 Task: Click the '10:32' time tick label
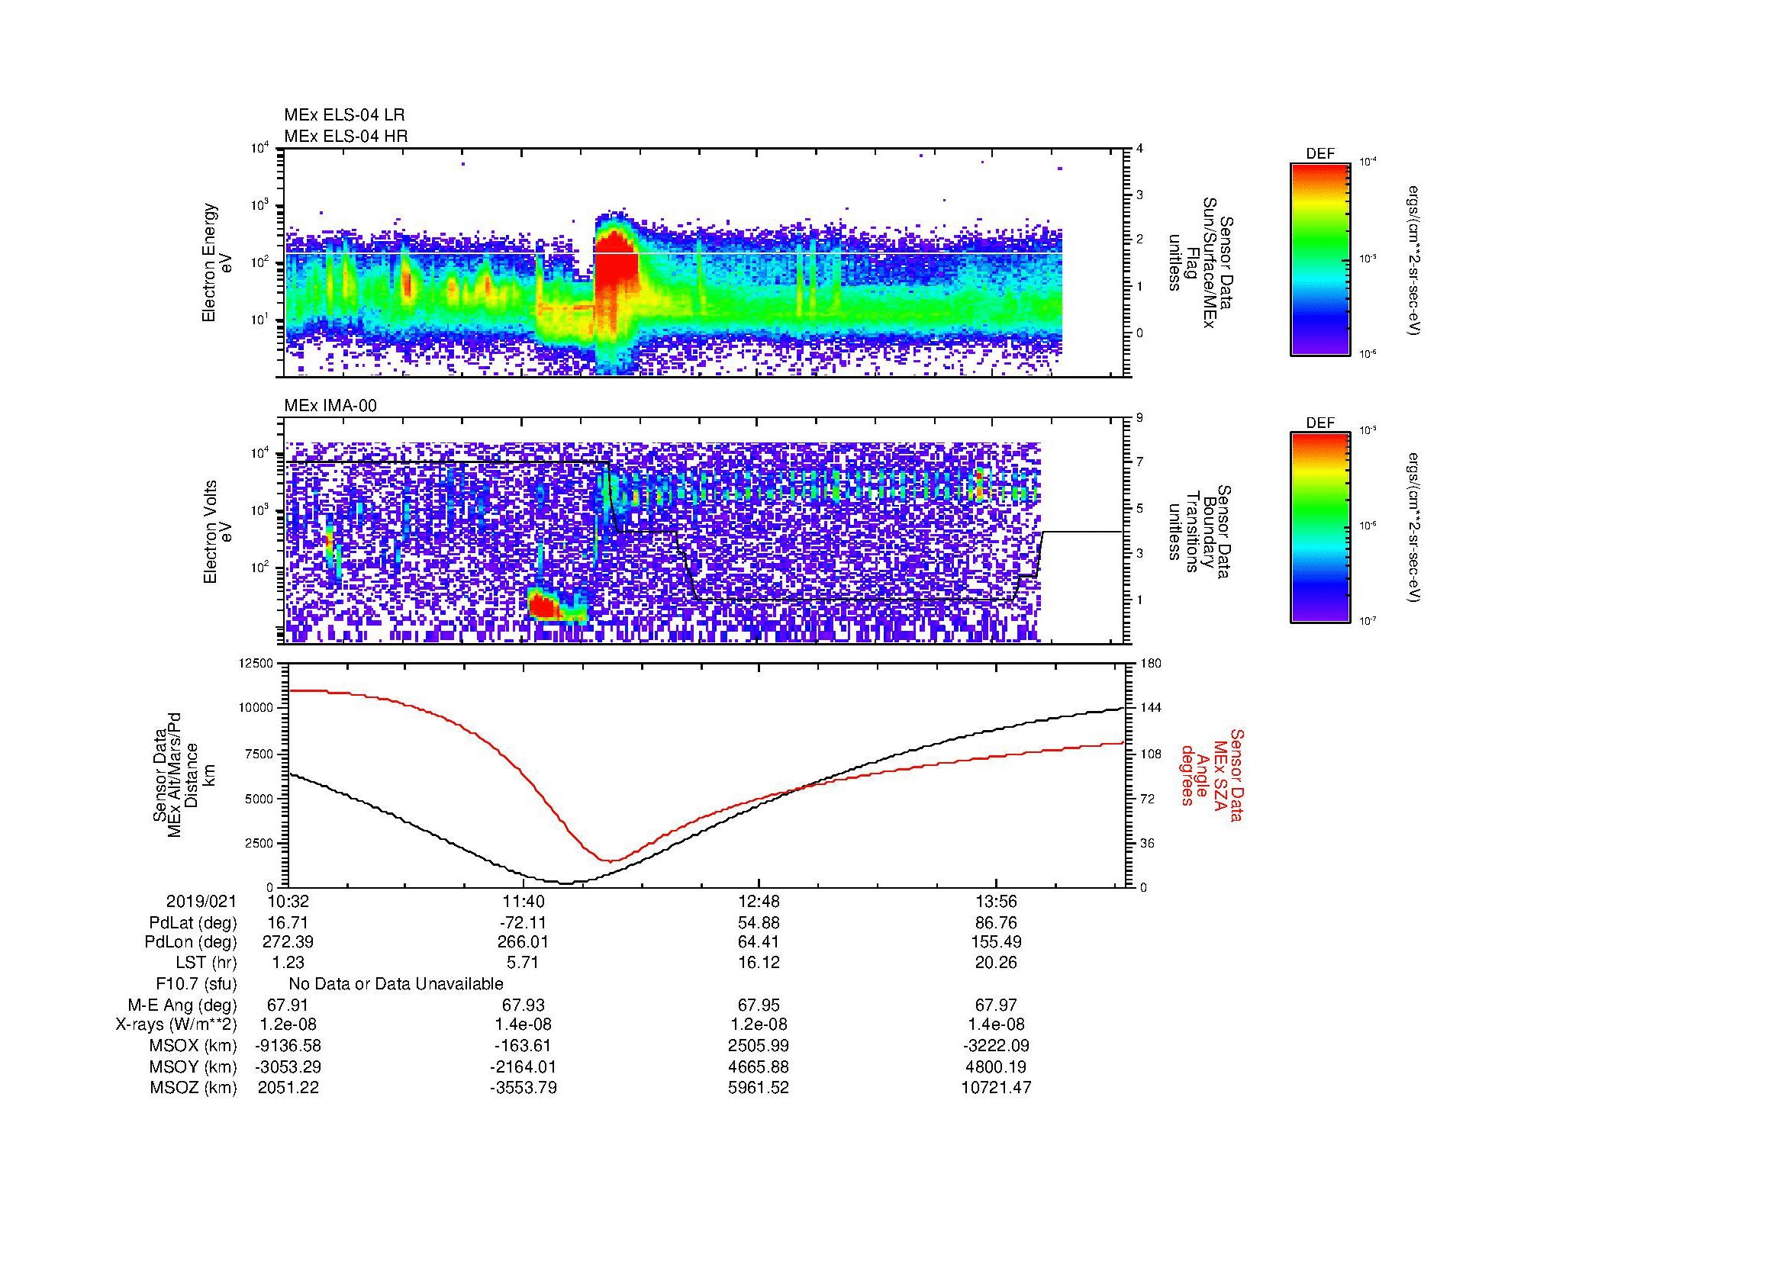click(288, 902)
